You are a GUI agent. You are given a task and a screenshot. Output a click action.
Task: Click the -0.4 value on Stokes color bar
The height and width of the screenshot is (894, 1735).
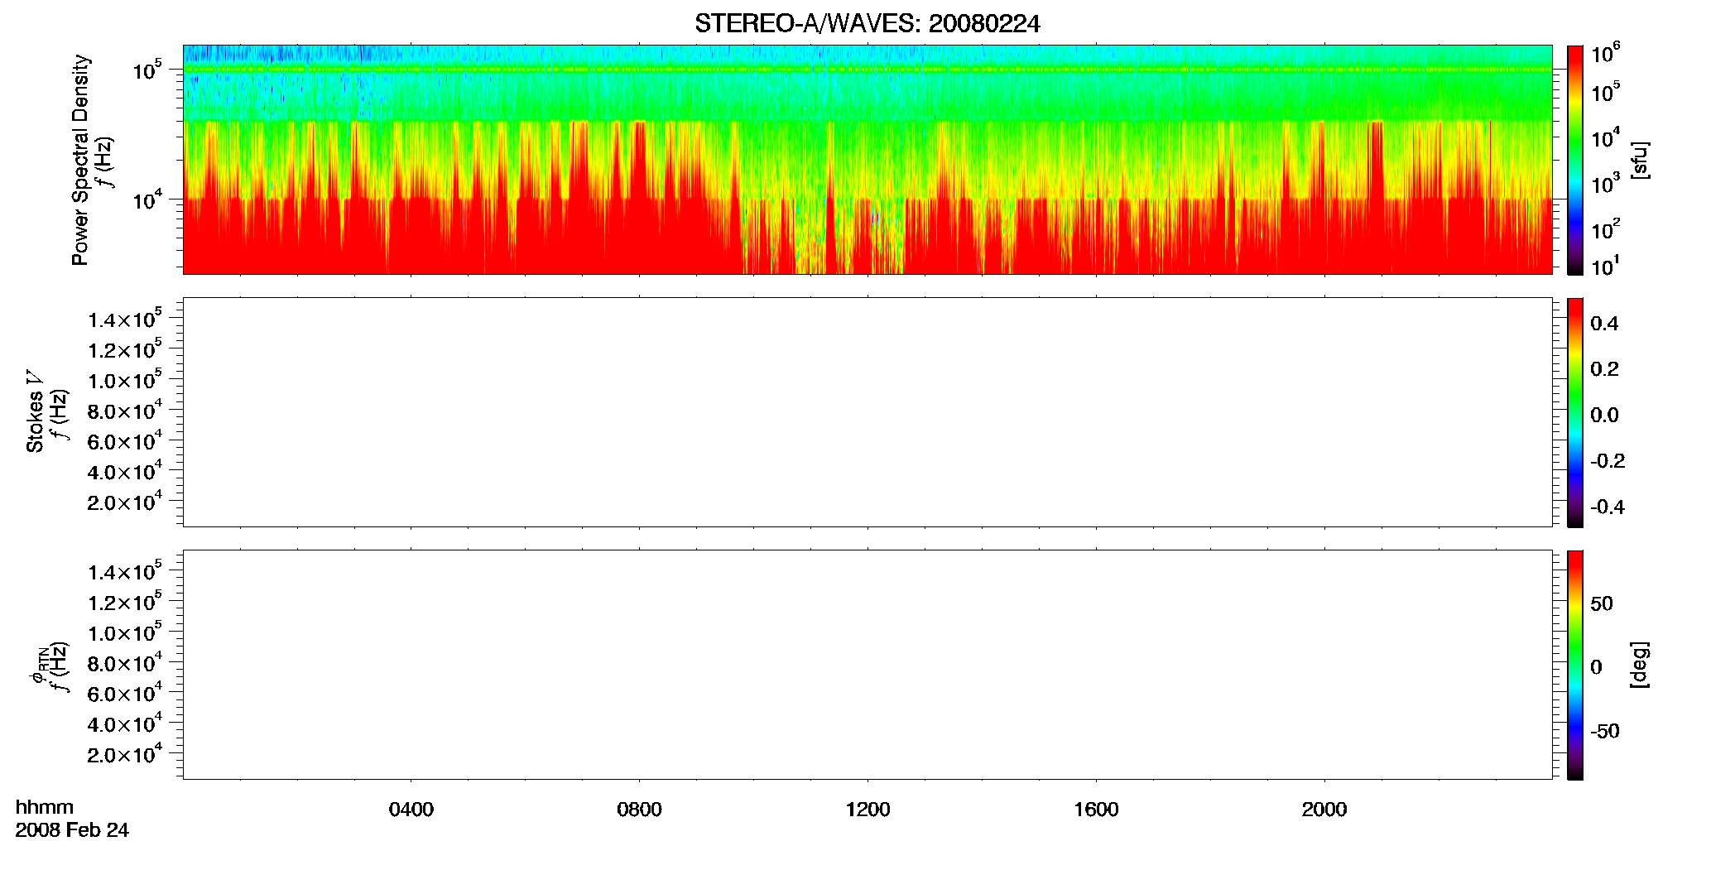pyautogui.click(x=1607, y=507)
